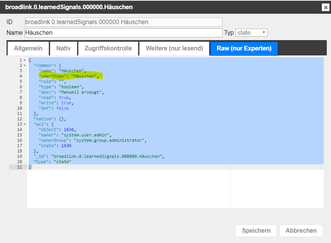Image resolution: width=331 pixels, height=243 pixels.
Task: Open the Nativ tab
Action: click(63, 49)
